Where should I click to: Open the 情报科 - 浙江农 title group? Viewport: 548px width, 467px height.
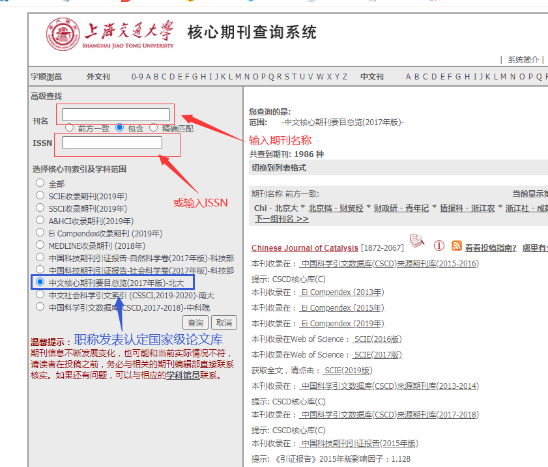coord(467,208)
